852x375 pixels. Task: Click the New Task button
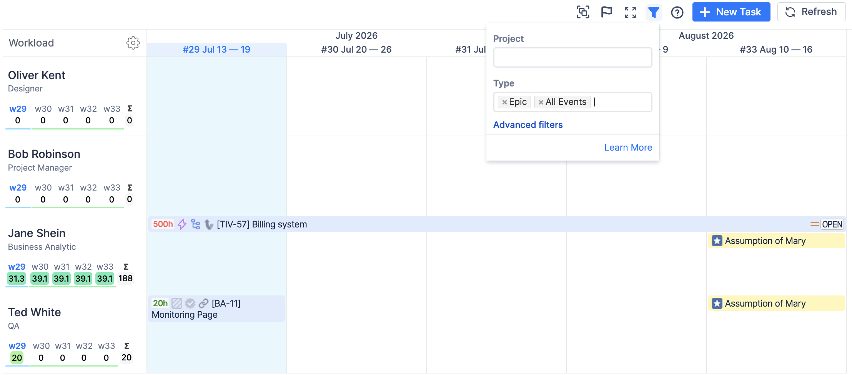click(731, 12)
